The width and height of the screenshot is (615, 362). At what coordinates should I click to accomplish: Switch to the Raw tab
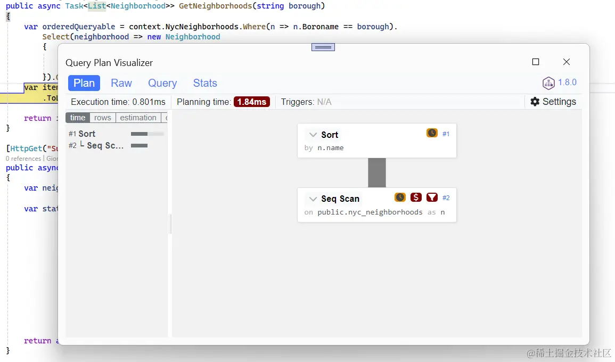pyautogui.click(x=121, y=83)
